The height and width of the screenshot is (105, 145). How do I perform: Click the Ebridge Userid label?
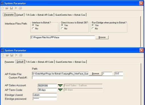click(x=14, y=95)
